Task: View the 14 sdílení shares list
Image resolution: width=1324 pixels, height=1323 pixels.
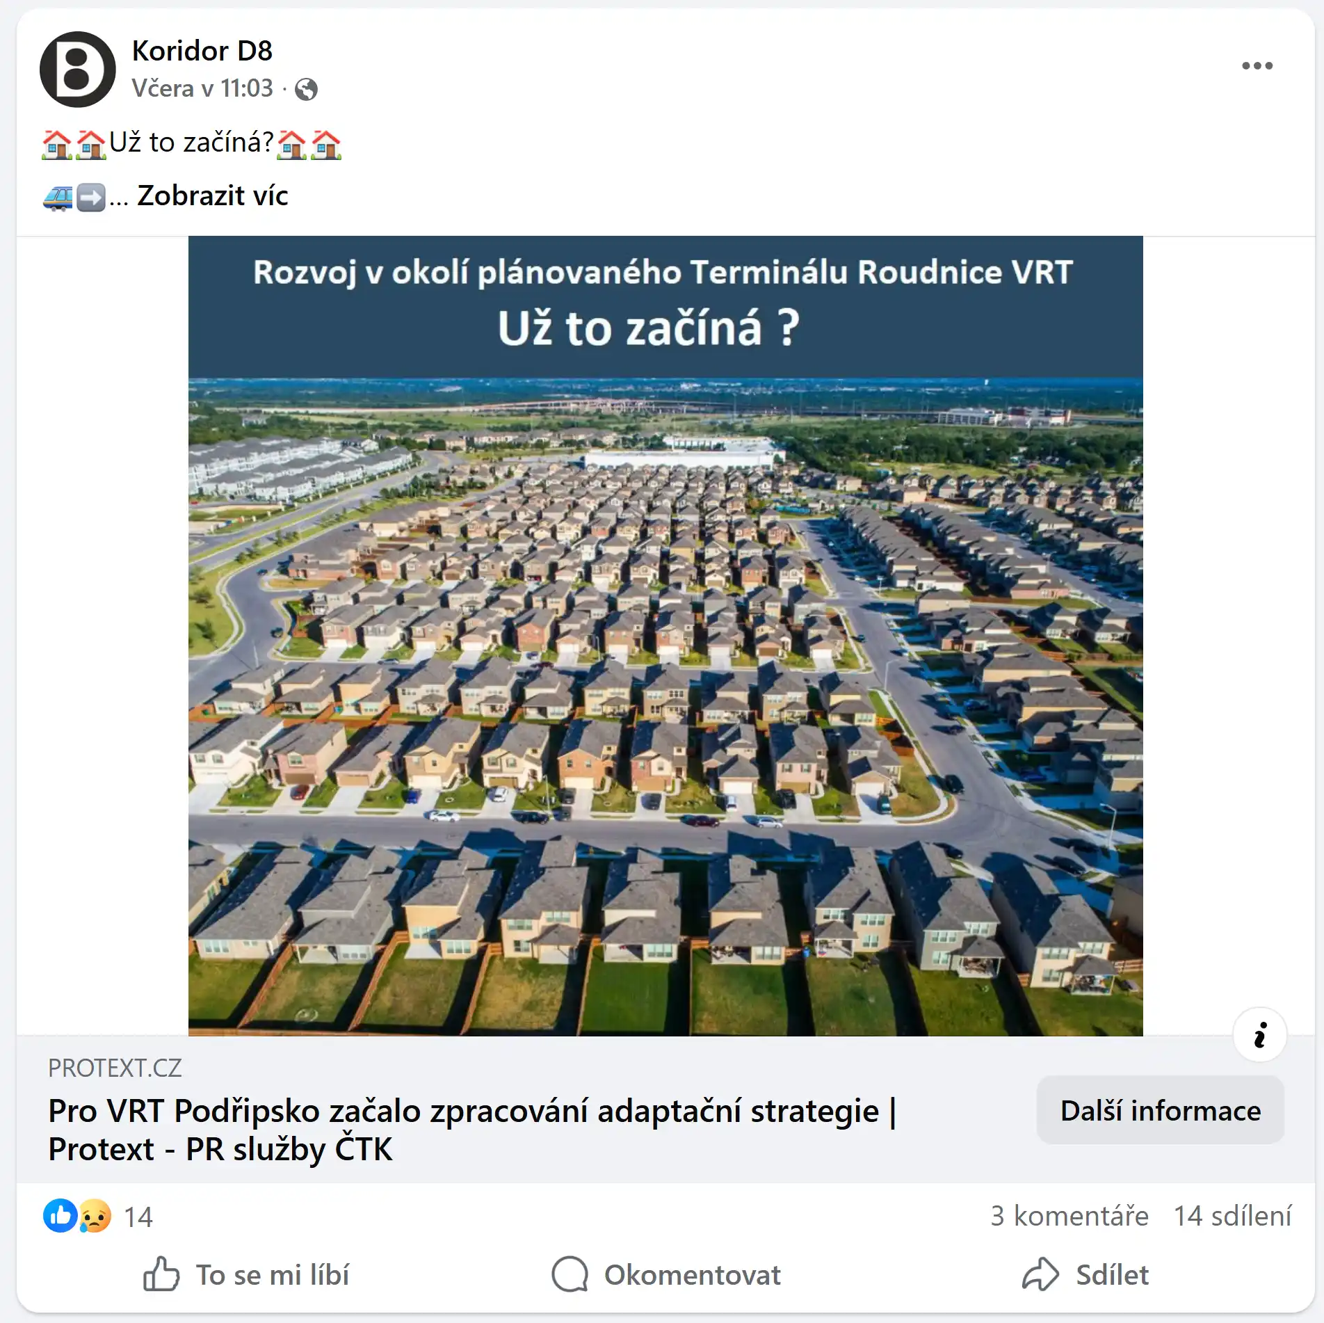Action: click(1232, 1216)
